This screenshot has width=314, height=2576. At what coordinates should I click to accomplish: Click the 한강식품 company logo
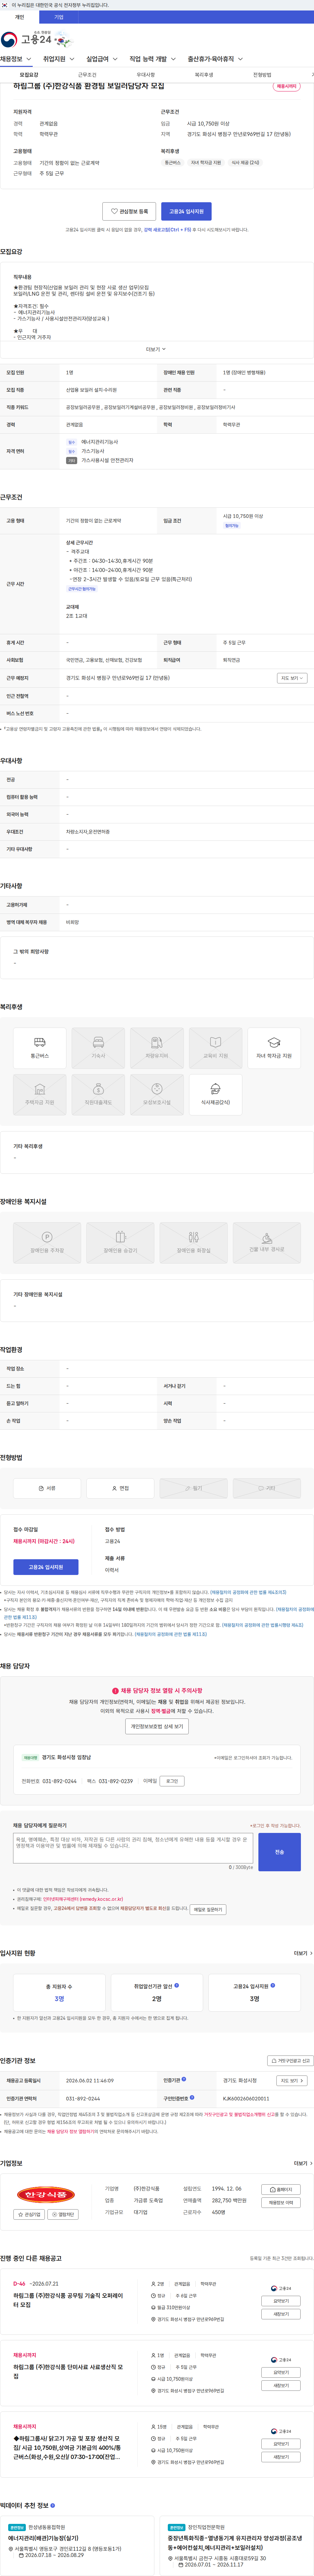(x=46, y=2194)
